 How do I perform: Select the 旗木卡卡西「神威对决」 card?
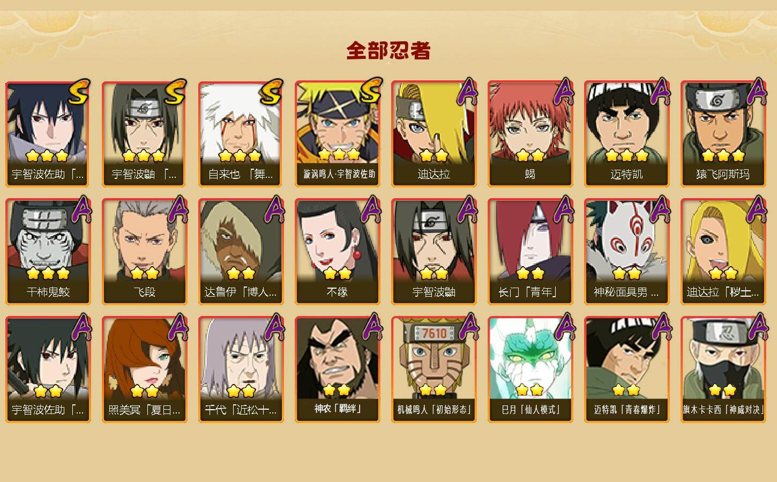coord(723,370)
